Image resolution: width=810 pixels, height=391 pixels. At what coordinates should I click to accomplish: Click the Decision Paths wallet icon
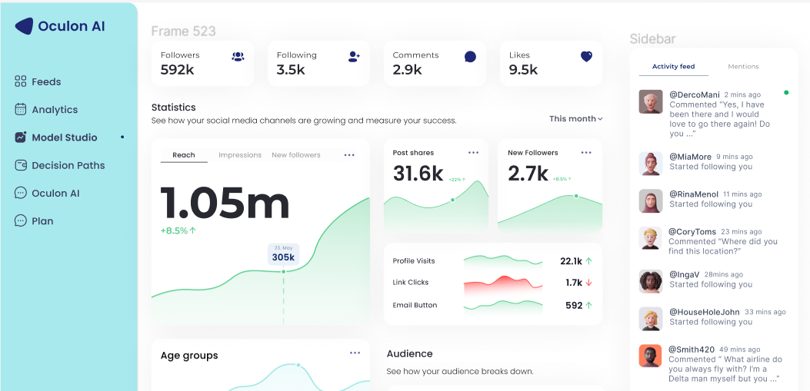coord(21,165)
